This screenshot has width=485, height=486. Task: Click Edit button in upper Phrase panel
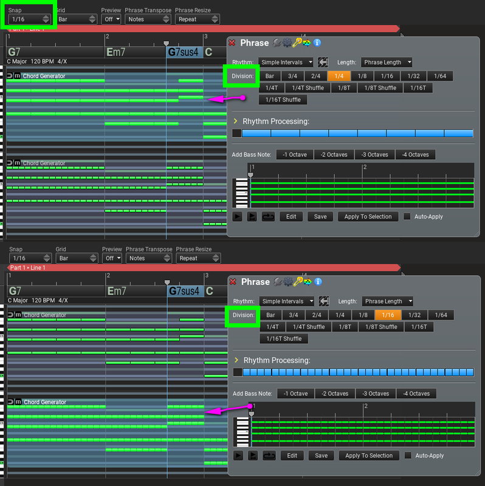[291, 217]
